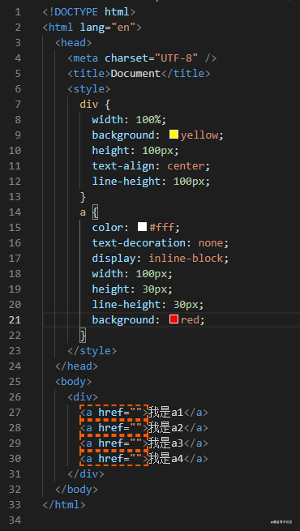This screenshot has width=300, height=531.
Task: Click the text '我是a1' in first anchor
Action: tap(165, 413)
